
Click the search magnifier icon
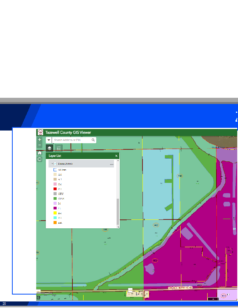pos(93,140)
